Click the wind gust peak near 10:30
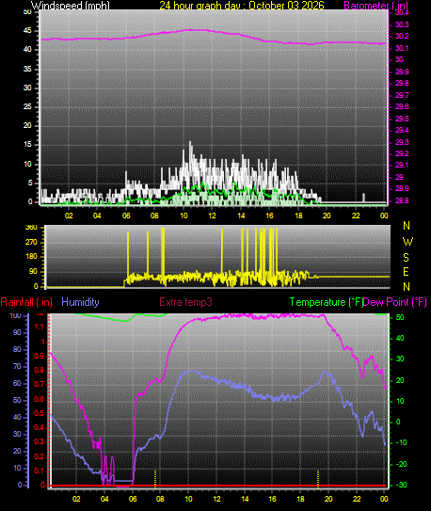 (x=190, y=143)
